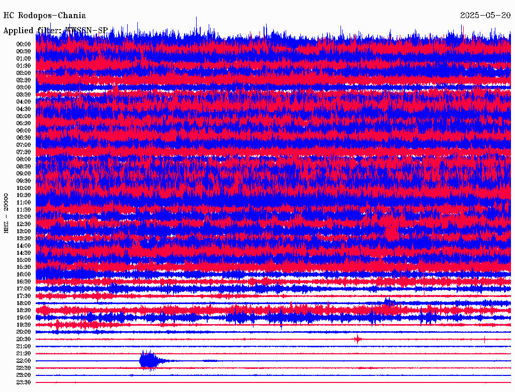The image size is (515, 392).
Task: Click the small red spike on 20:30 trace
Action: pos(357,339)
